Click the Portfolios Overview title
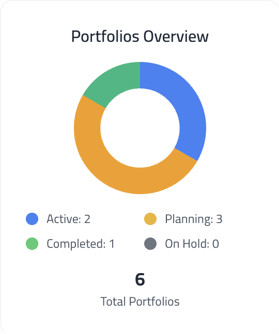This screenshot has width=279, height=334. pos(139,37)
